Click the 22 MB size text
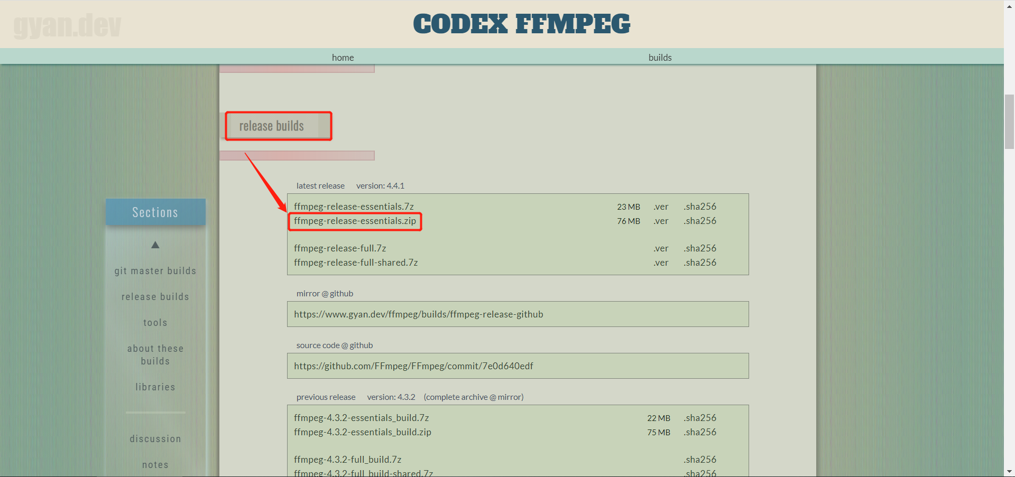 click(659, 418)
